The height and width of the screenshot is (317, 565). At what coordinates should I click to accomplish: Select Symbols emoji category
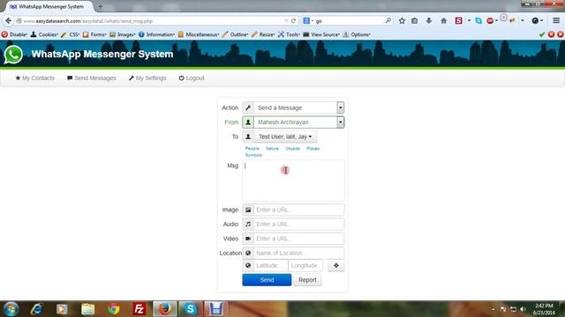click(253, 155)
